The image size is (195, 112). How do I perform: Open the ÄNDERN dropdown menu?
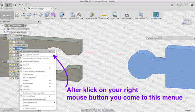62,19
